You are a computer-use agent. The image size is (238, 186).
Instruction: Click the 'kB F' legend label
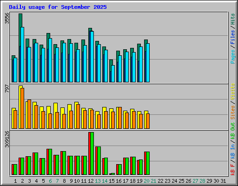233,170
